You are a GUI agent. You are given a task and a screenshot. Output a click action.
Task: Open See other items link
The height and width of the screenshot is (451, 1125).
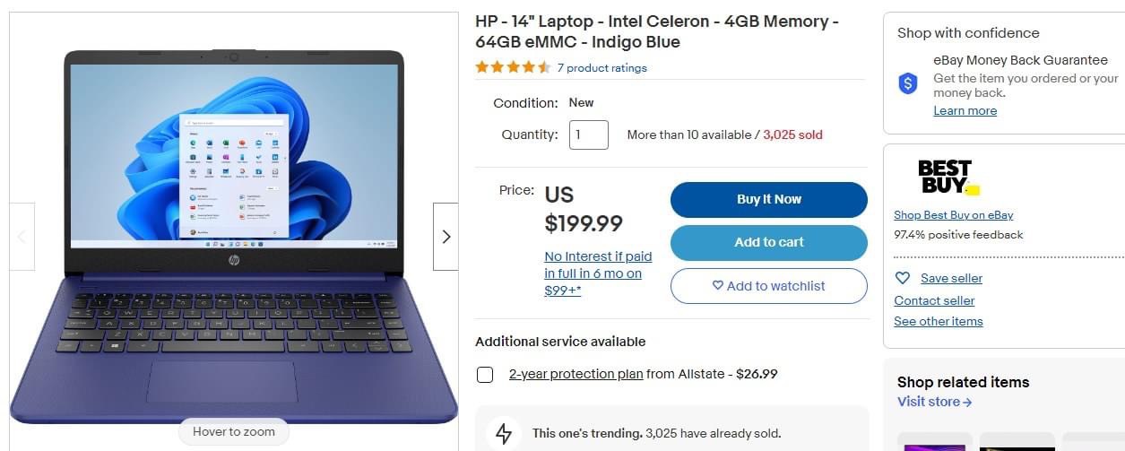pyautogui.click(x=938, y=322)
